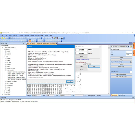Close the eeprom data file tab
135x135 pixels.
pyautogui.click(x=56, y=43)
